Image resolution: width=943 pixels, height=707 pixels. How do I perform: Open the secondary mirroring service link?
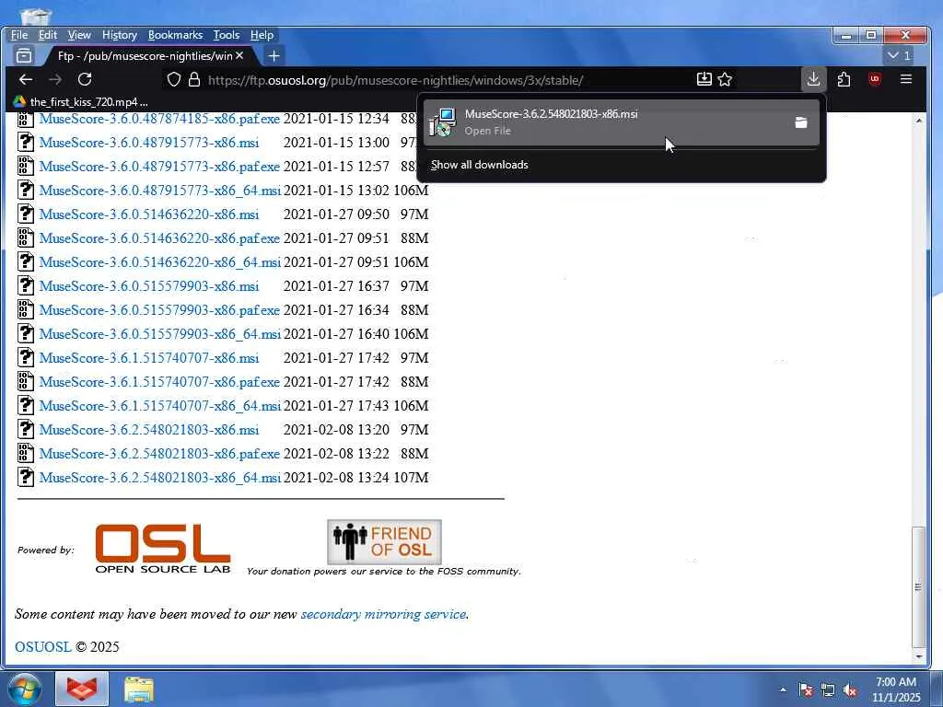point(383,614)
